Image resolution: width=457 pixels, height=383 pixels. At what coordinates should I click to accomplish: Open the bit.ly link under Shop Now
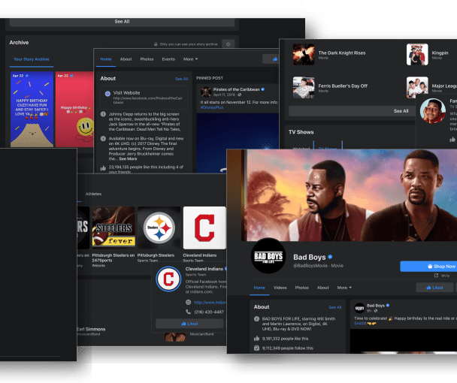[445, 276]
